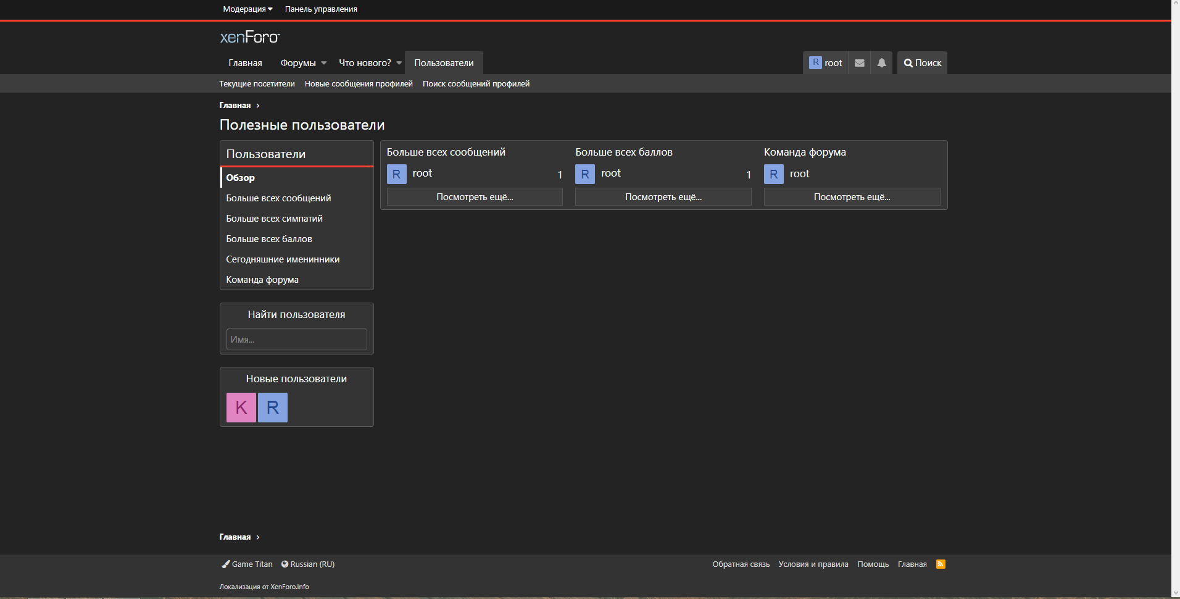
Task: Click the blue R avatar under Новые пользователи
Action: point(273,408)
